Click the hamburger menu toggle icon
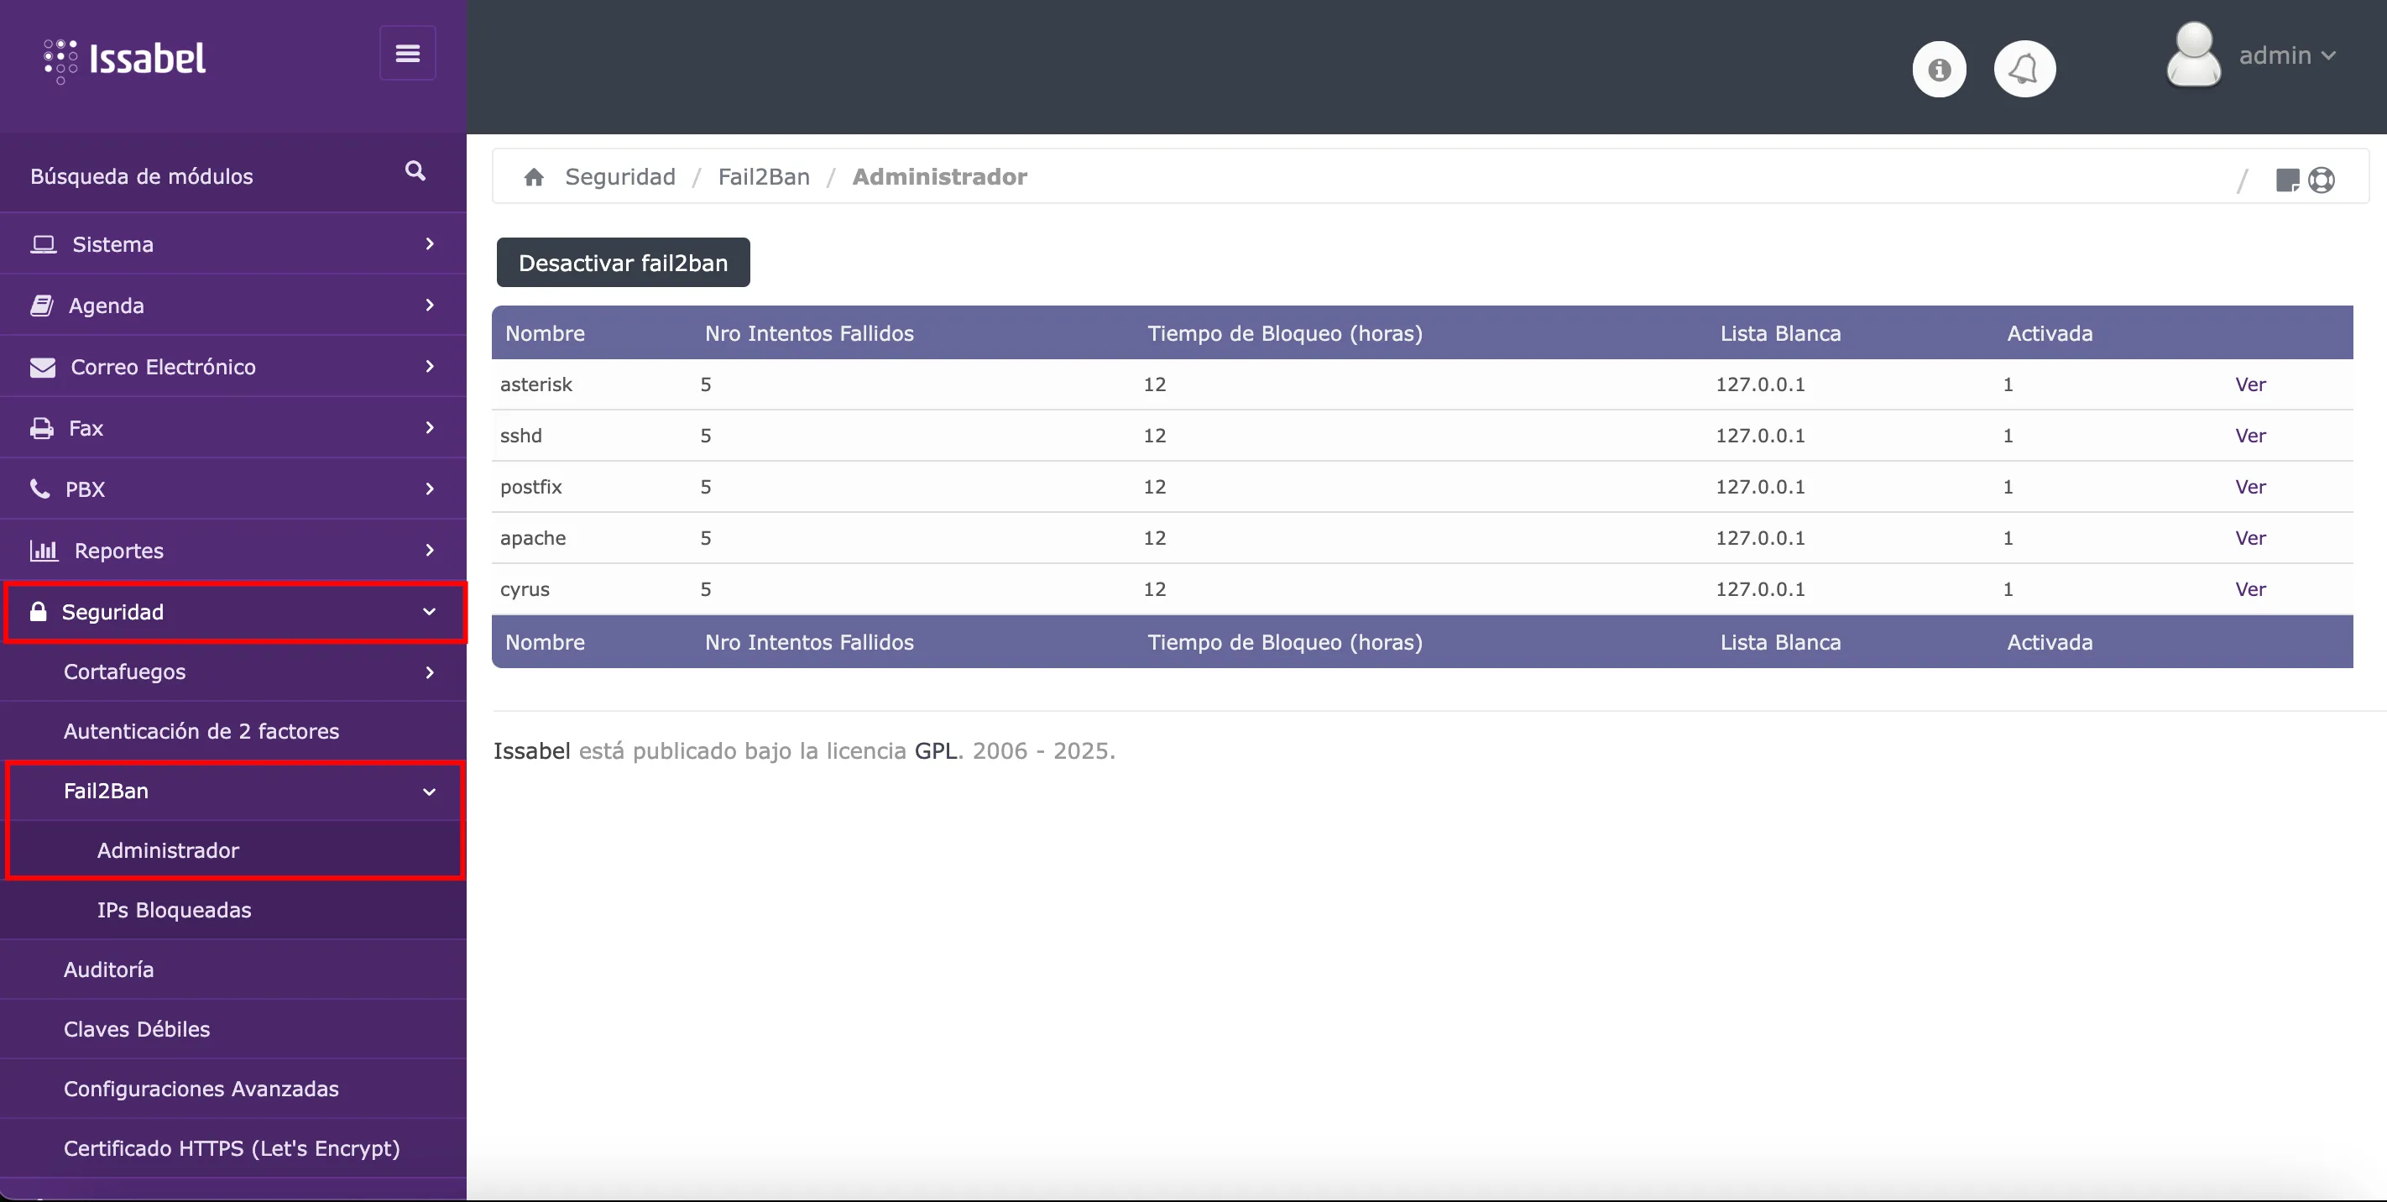Image resolution: width=2387 pixels, height=1202 pixels. 408,54
